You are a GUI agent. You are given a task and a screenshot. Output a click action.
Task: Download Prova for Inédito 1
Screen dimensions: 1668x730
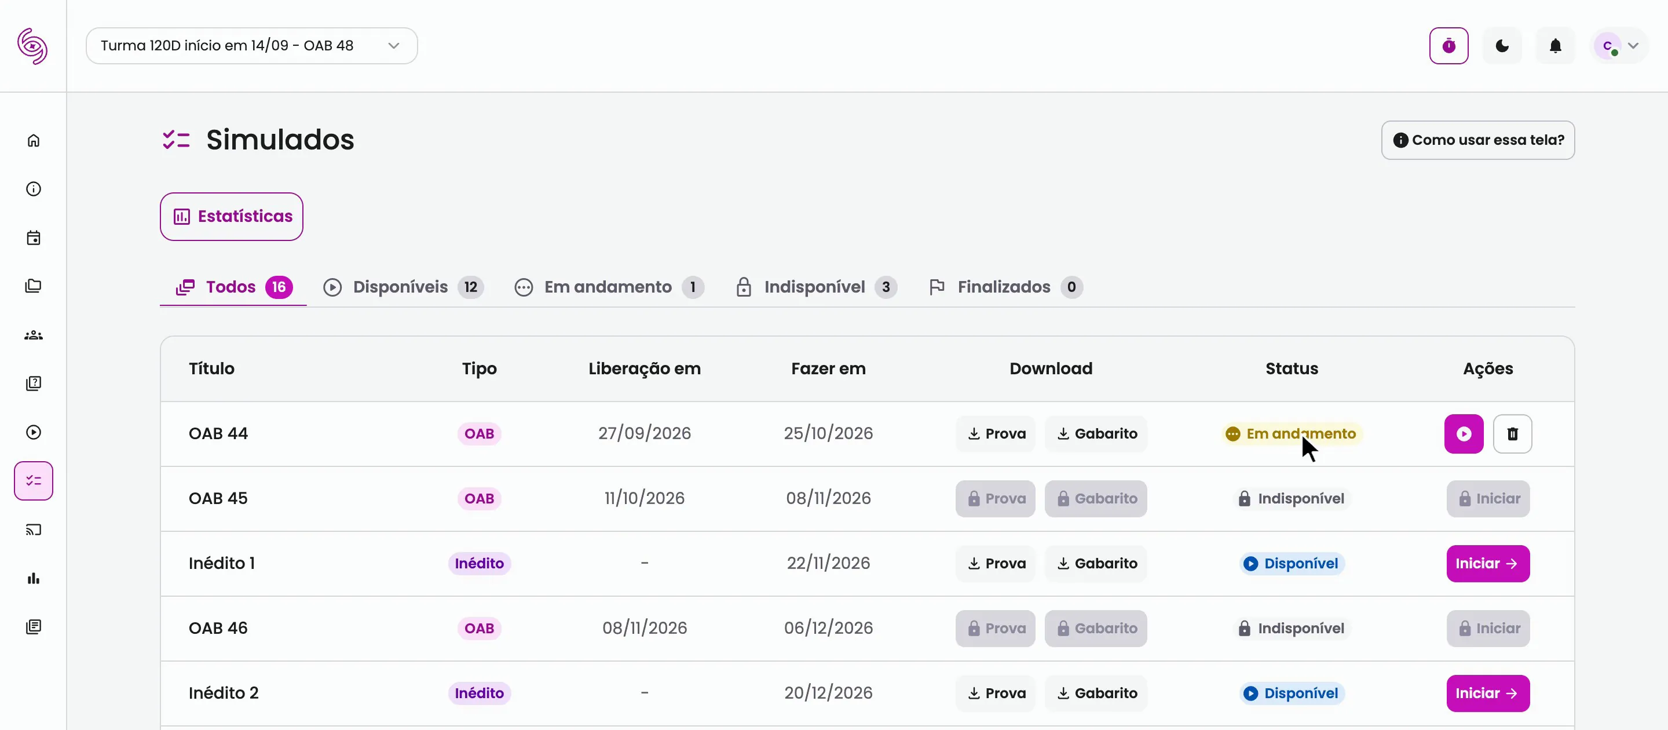click(995, 564)
